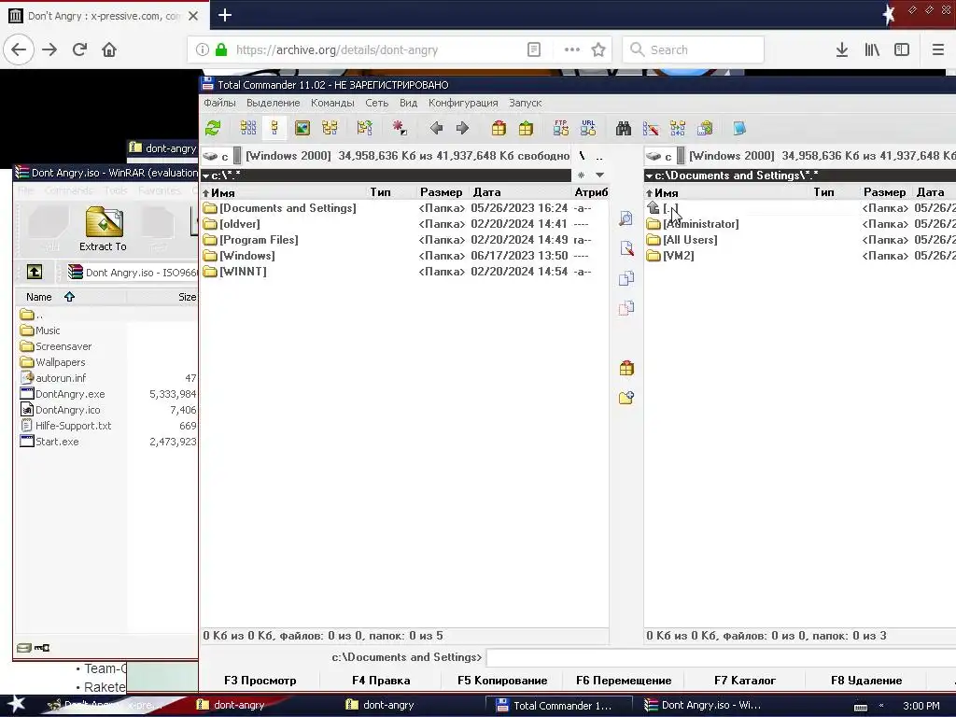The height and width of the screenshot is (717, 956).
Task: Click WinRAR up one level icon
Action: 35,272
